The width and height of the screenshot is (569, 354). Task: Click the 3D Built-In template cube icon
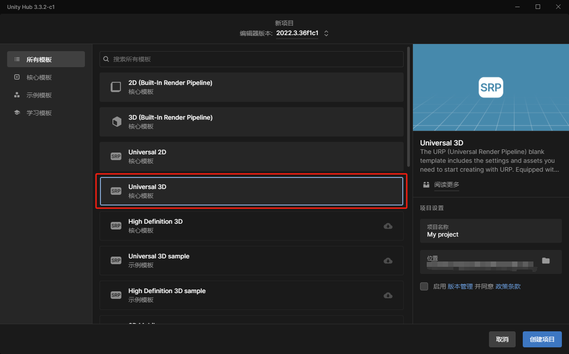point(116,121)
